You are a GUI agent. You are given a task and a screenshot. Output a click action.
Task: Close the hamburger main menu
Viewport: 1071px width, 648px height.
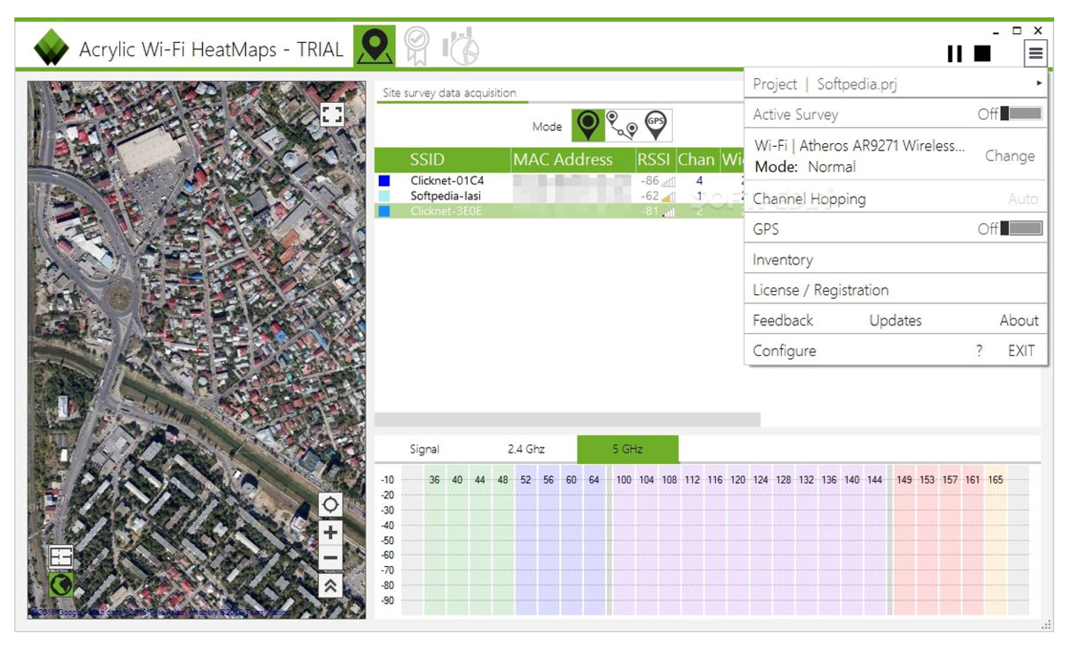click(x=1036, y=53)
